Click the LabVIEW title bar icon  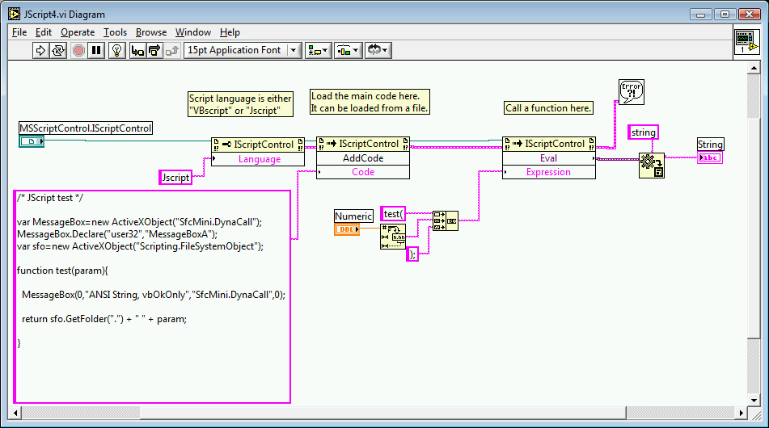15,15
